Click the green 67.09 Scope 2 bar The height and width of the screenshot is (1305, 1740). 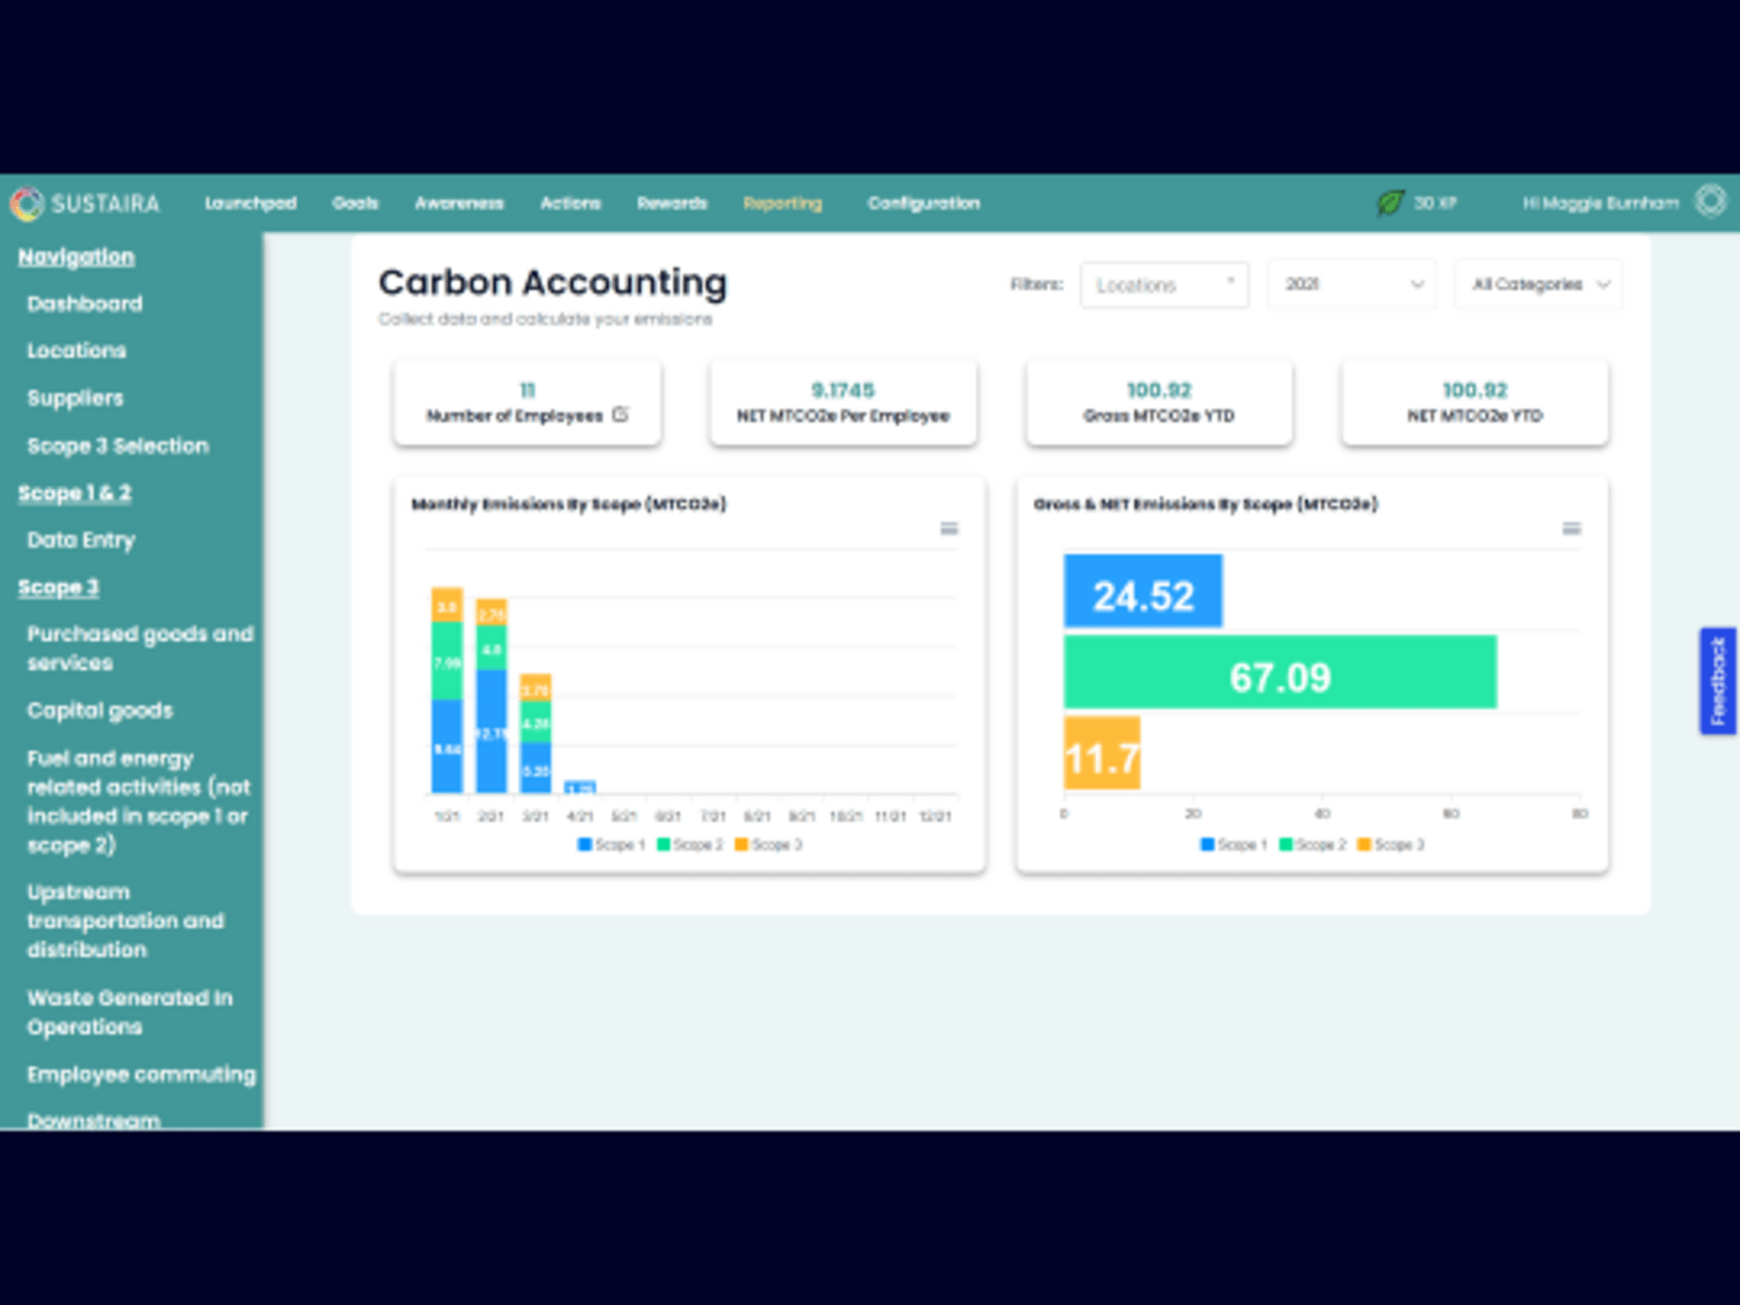[x=1280, y=672]
